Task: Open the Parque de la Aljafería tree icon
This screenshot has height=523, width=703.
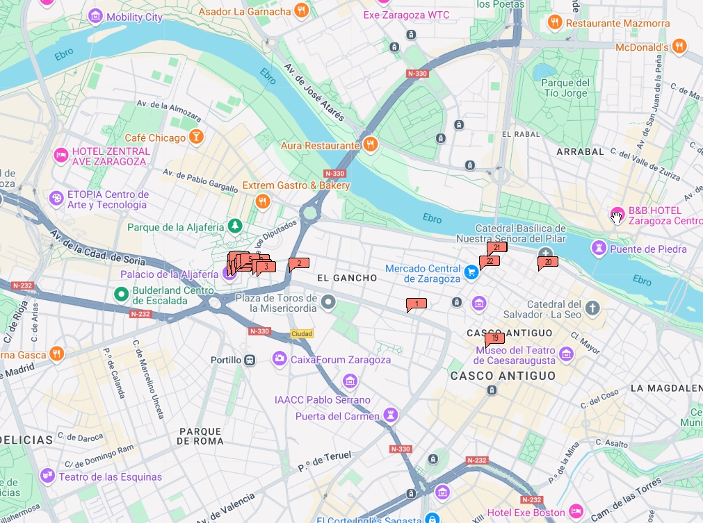Action: point(235,226)
